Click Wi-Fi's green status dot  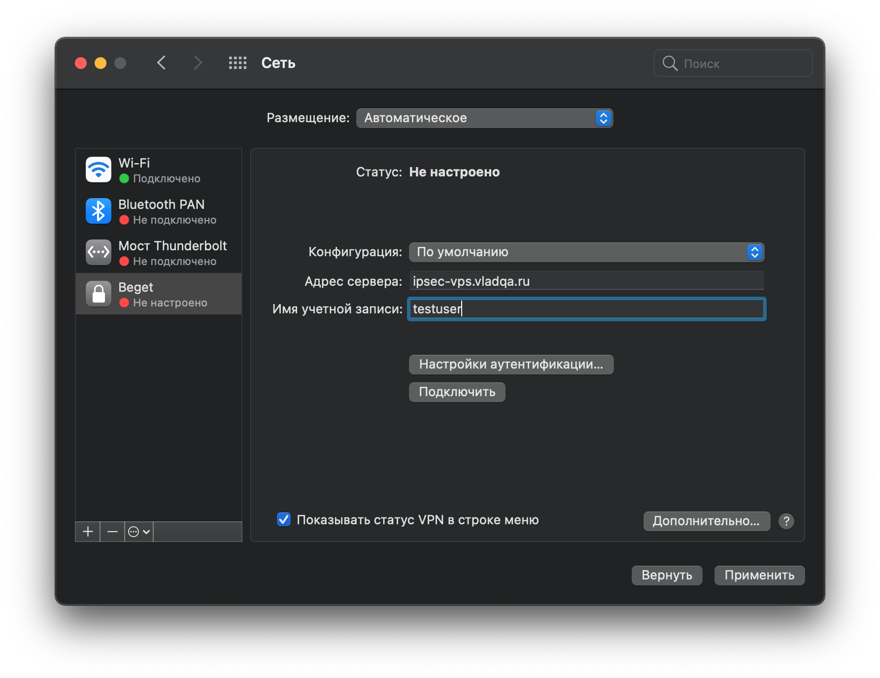(x=124, y=178)
